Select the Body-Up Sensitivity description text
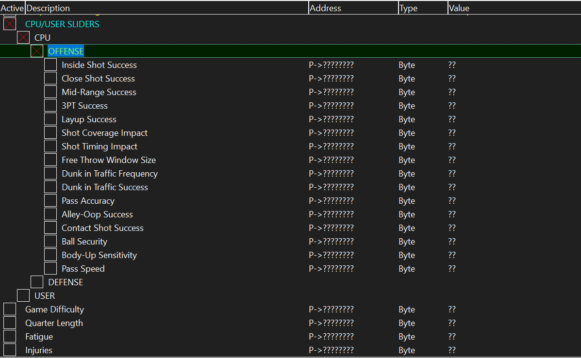 (100, 255)
